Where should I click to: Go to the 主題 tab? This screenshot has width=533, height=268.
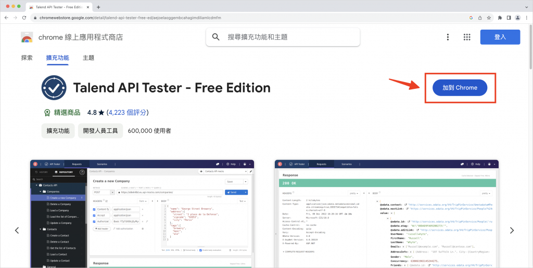(x=88, y=58)
